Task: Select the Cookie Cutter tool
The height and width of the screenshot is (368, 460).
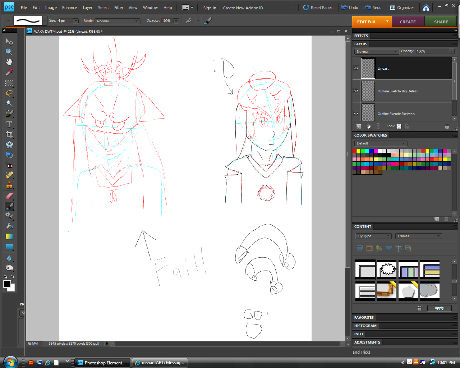Action: coord(9,144)
